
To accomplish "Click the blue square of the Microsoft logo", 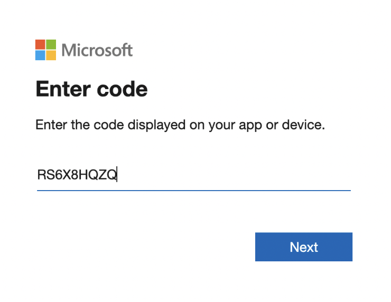I will pos(40,55).
